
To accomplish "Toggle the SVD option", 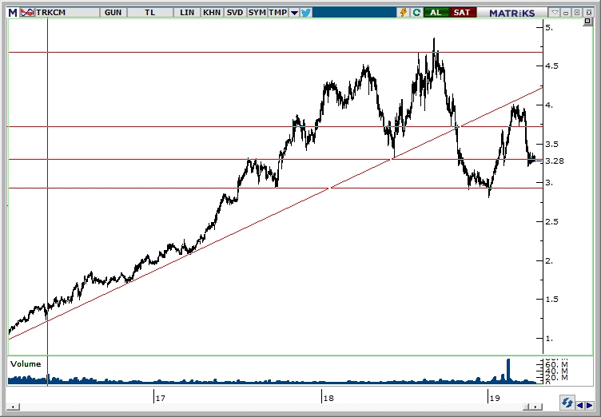I will (235, 13).
